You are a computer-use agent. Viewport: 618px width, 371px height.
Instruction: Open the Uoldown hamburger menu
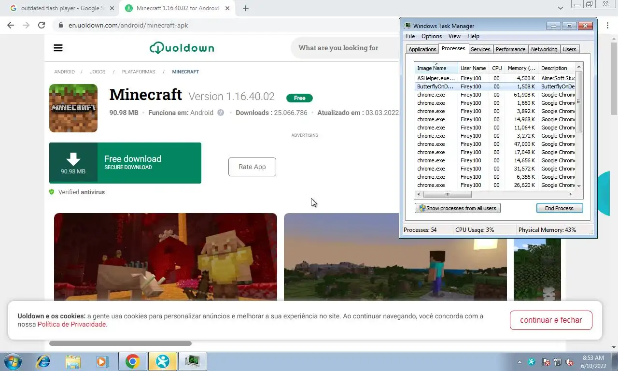[x=58, y=48]
